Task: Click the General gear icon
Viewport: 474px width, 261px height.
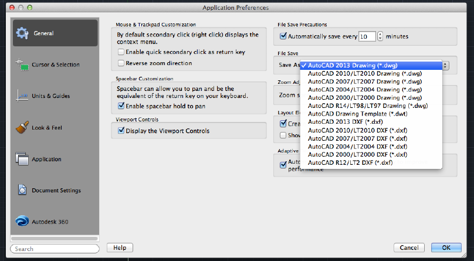Action: pos(22,33)
